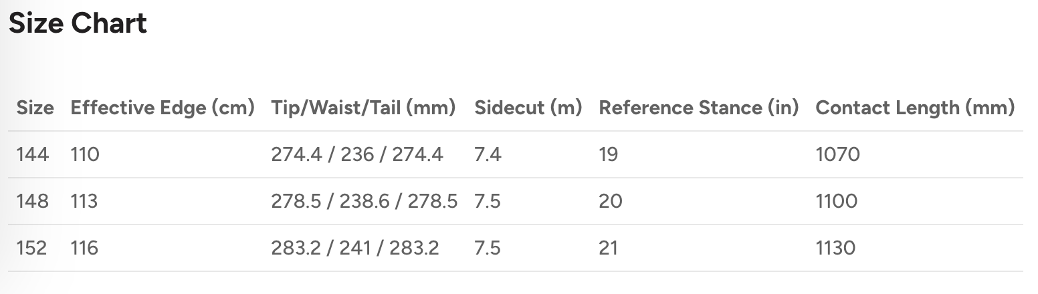The image size is (1038, 294).
Task: Select the Tip/Waist/Tail (mm) column header
Action: coord(363,108)
